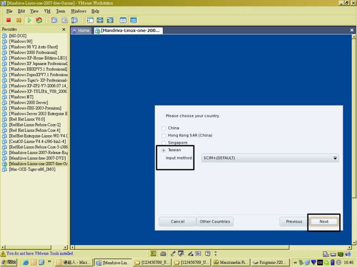Click the green Power On play icon
The height and width of the screenshot is (267, 357).
click(x=29, y=20)
